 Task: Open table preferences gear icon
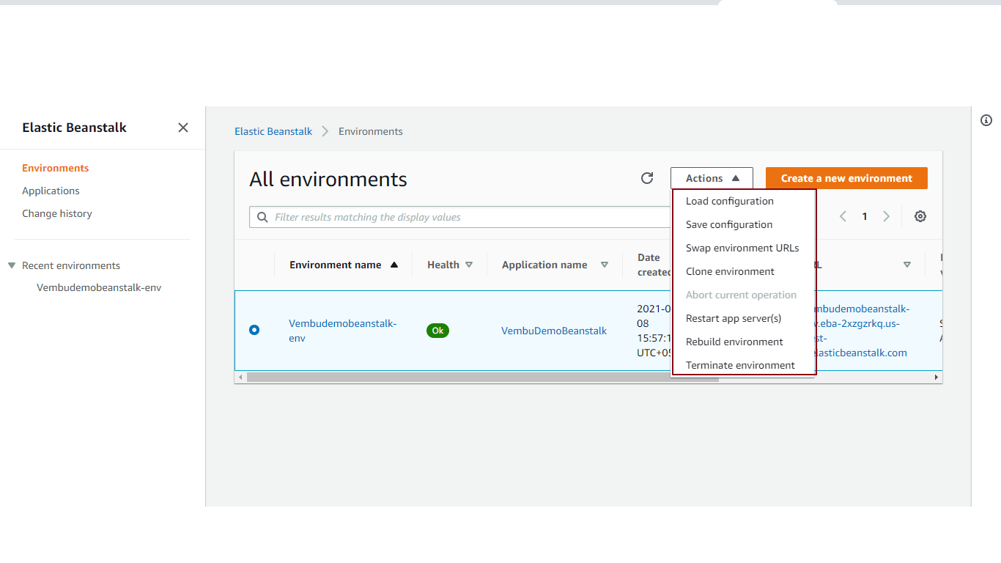tap(920, 216)
